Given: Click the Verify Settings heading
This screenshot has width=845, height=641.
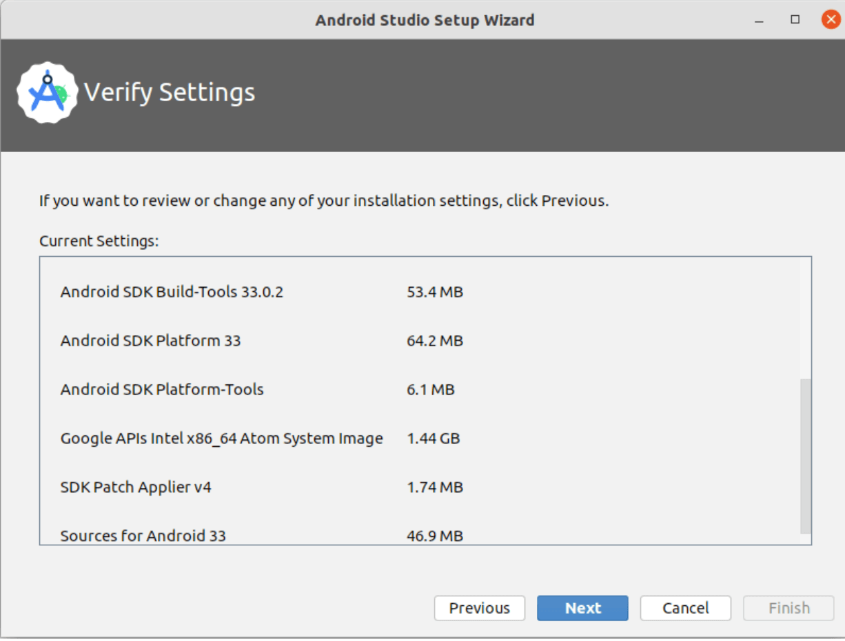Looking at the screenshot, I should [170, 93].
